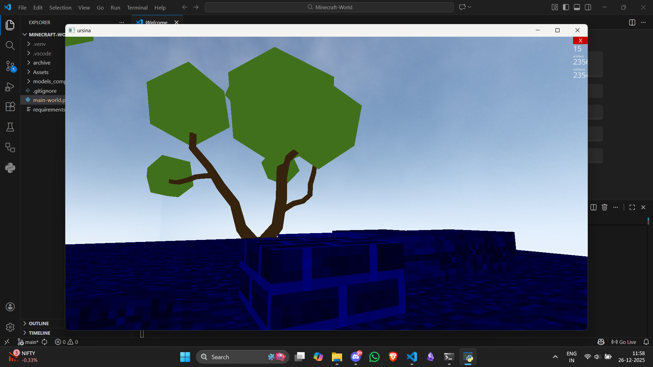653x367 pixels.
Task: Maximize the terminal panel size
Action: tap(632, 207)
